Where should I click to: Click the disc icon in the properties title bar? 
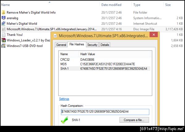[55, 36]
